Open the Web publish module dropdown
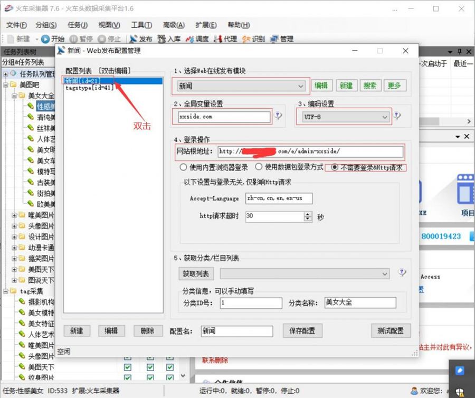Image resolution: width=475 pixels, height=398 pixels. click(301, 86)
